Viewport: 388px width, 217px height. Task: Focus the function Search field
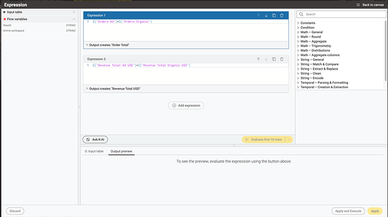coord(341,15)
